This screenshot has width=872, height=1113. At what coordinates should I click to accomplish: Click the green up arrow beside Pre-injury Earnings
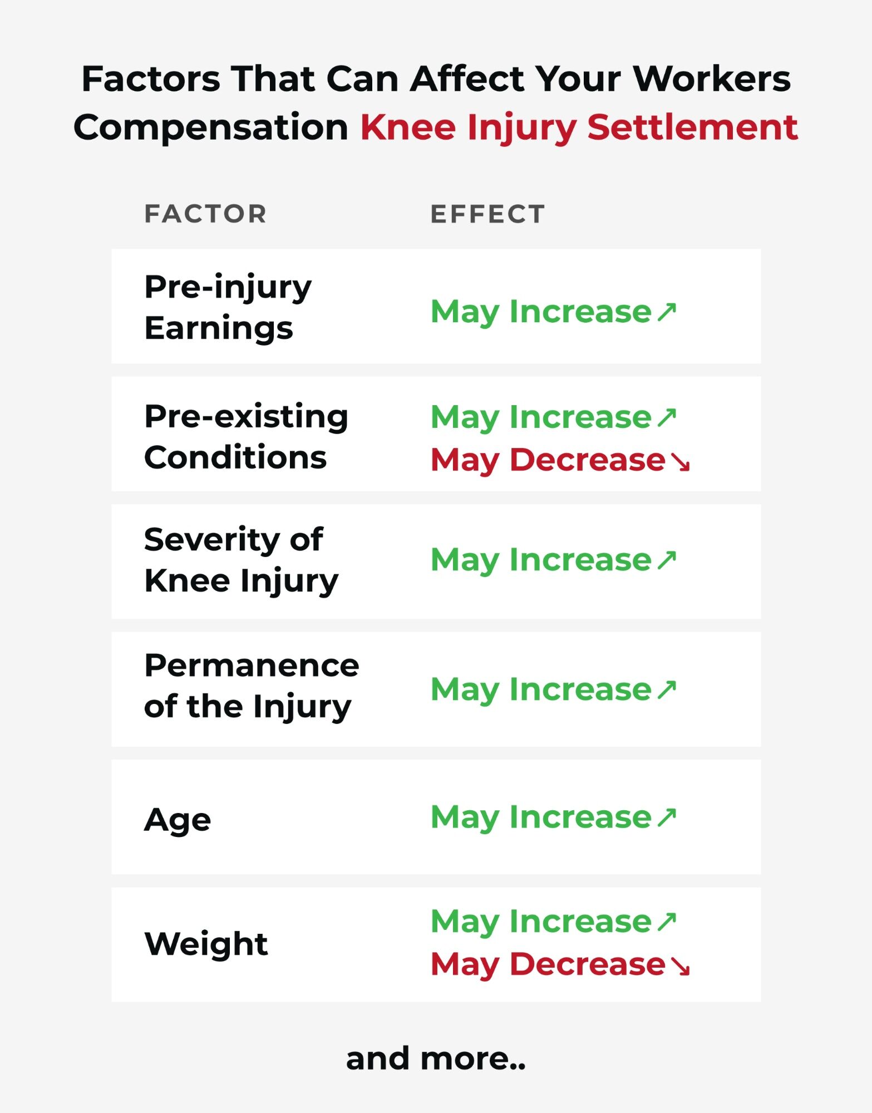click(x=666, y=312)
